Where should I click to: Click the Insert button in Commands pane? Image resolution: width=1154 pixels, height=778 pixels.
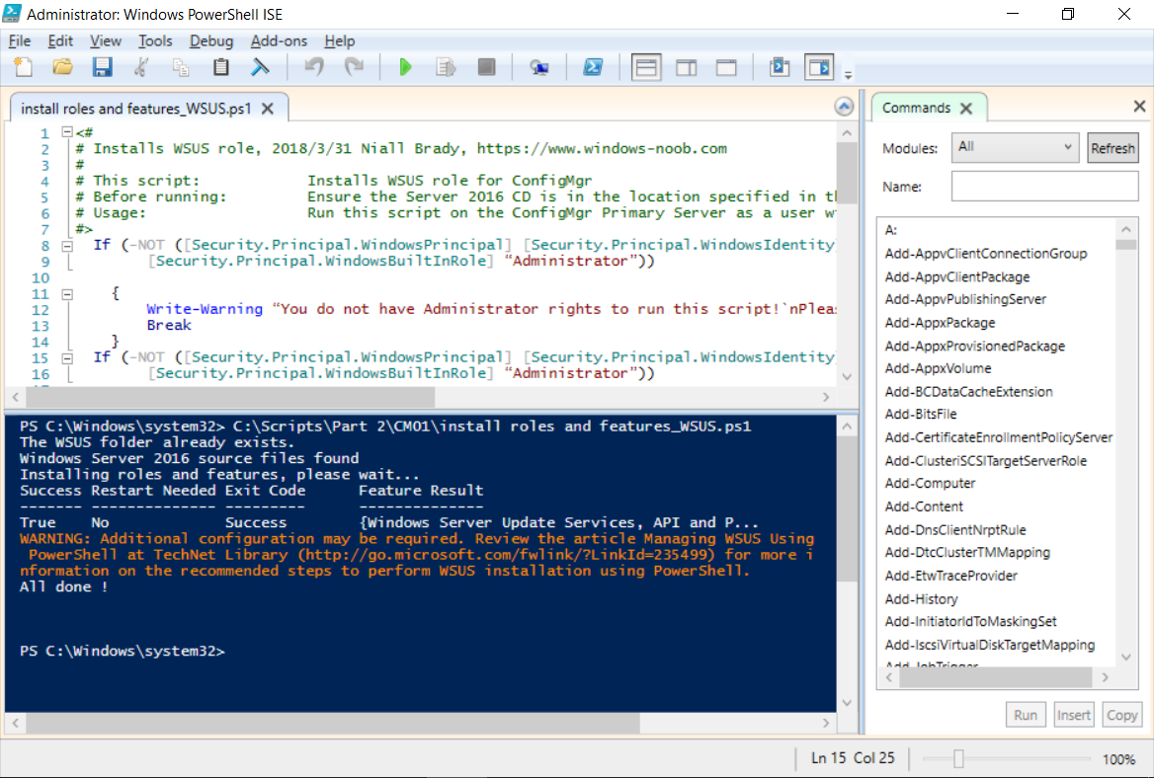(1074, 715)
